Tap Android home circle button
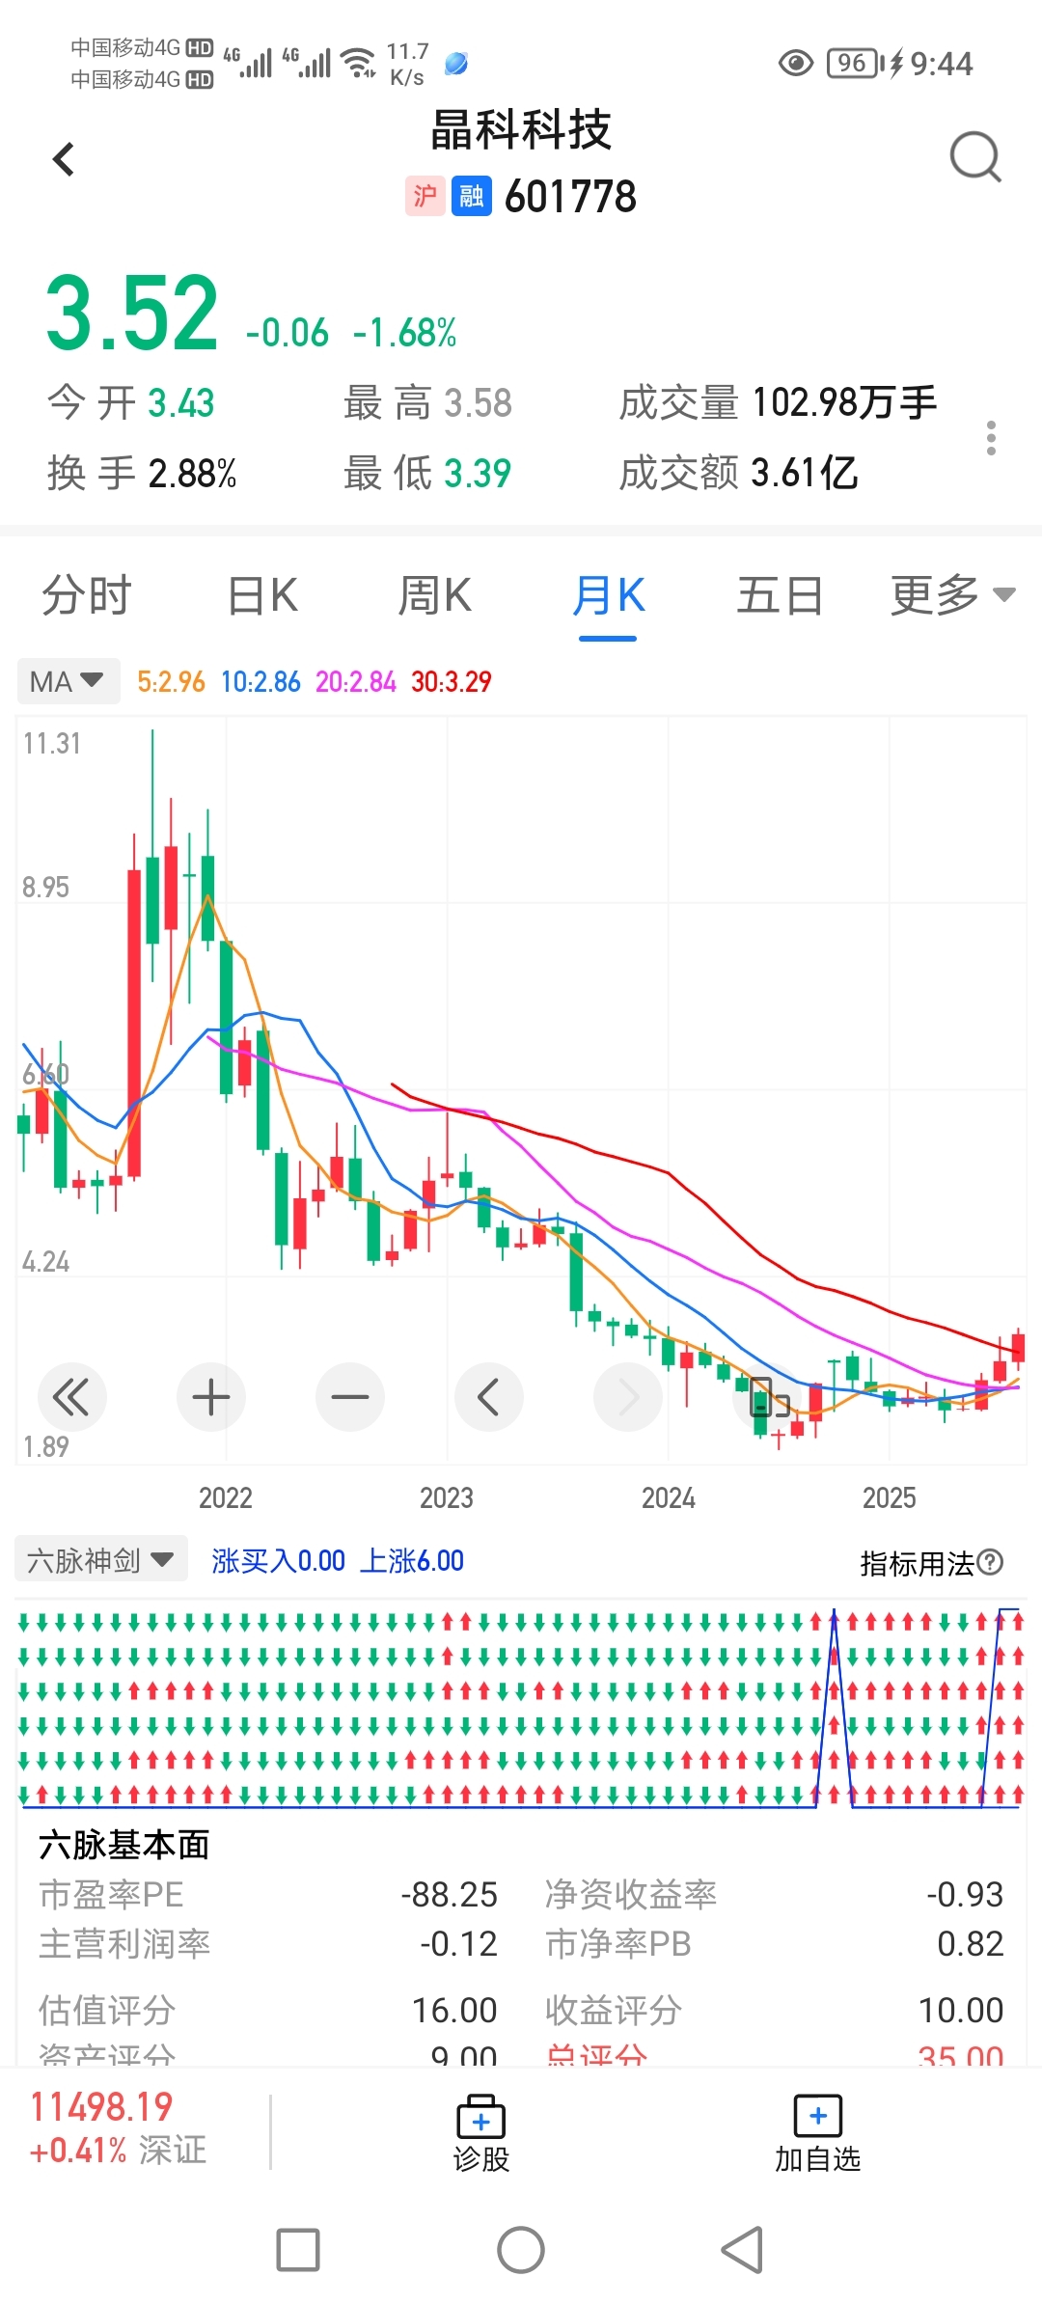1042x2304 pixels. coord(521,2250)
